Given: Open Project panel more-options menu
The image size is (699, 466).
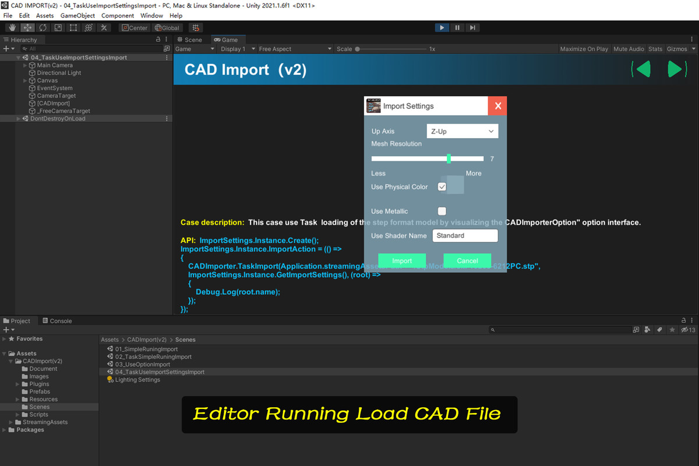Looking at the screenshot, I should [x=693, y=320].
